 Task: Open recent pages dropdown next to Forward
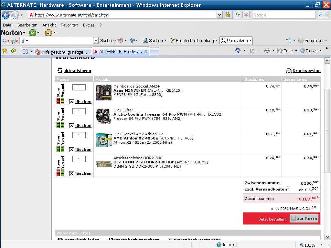point(22,15)
